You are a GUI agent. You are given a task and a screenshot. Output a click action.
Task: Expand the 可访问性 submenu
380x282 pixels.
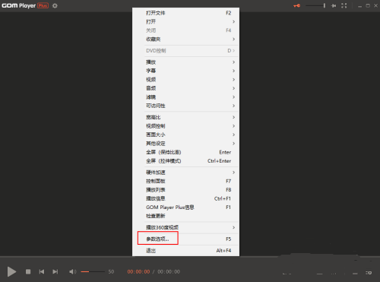pos(185,106)
